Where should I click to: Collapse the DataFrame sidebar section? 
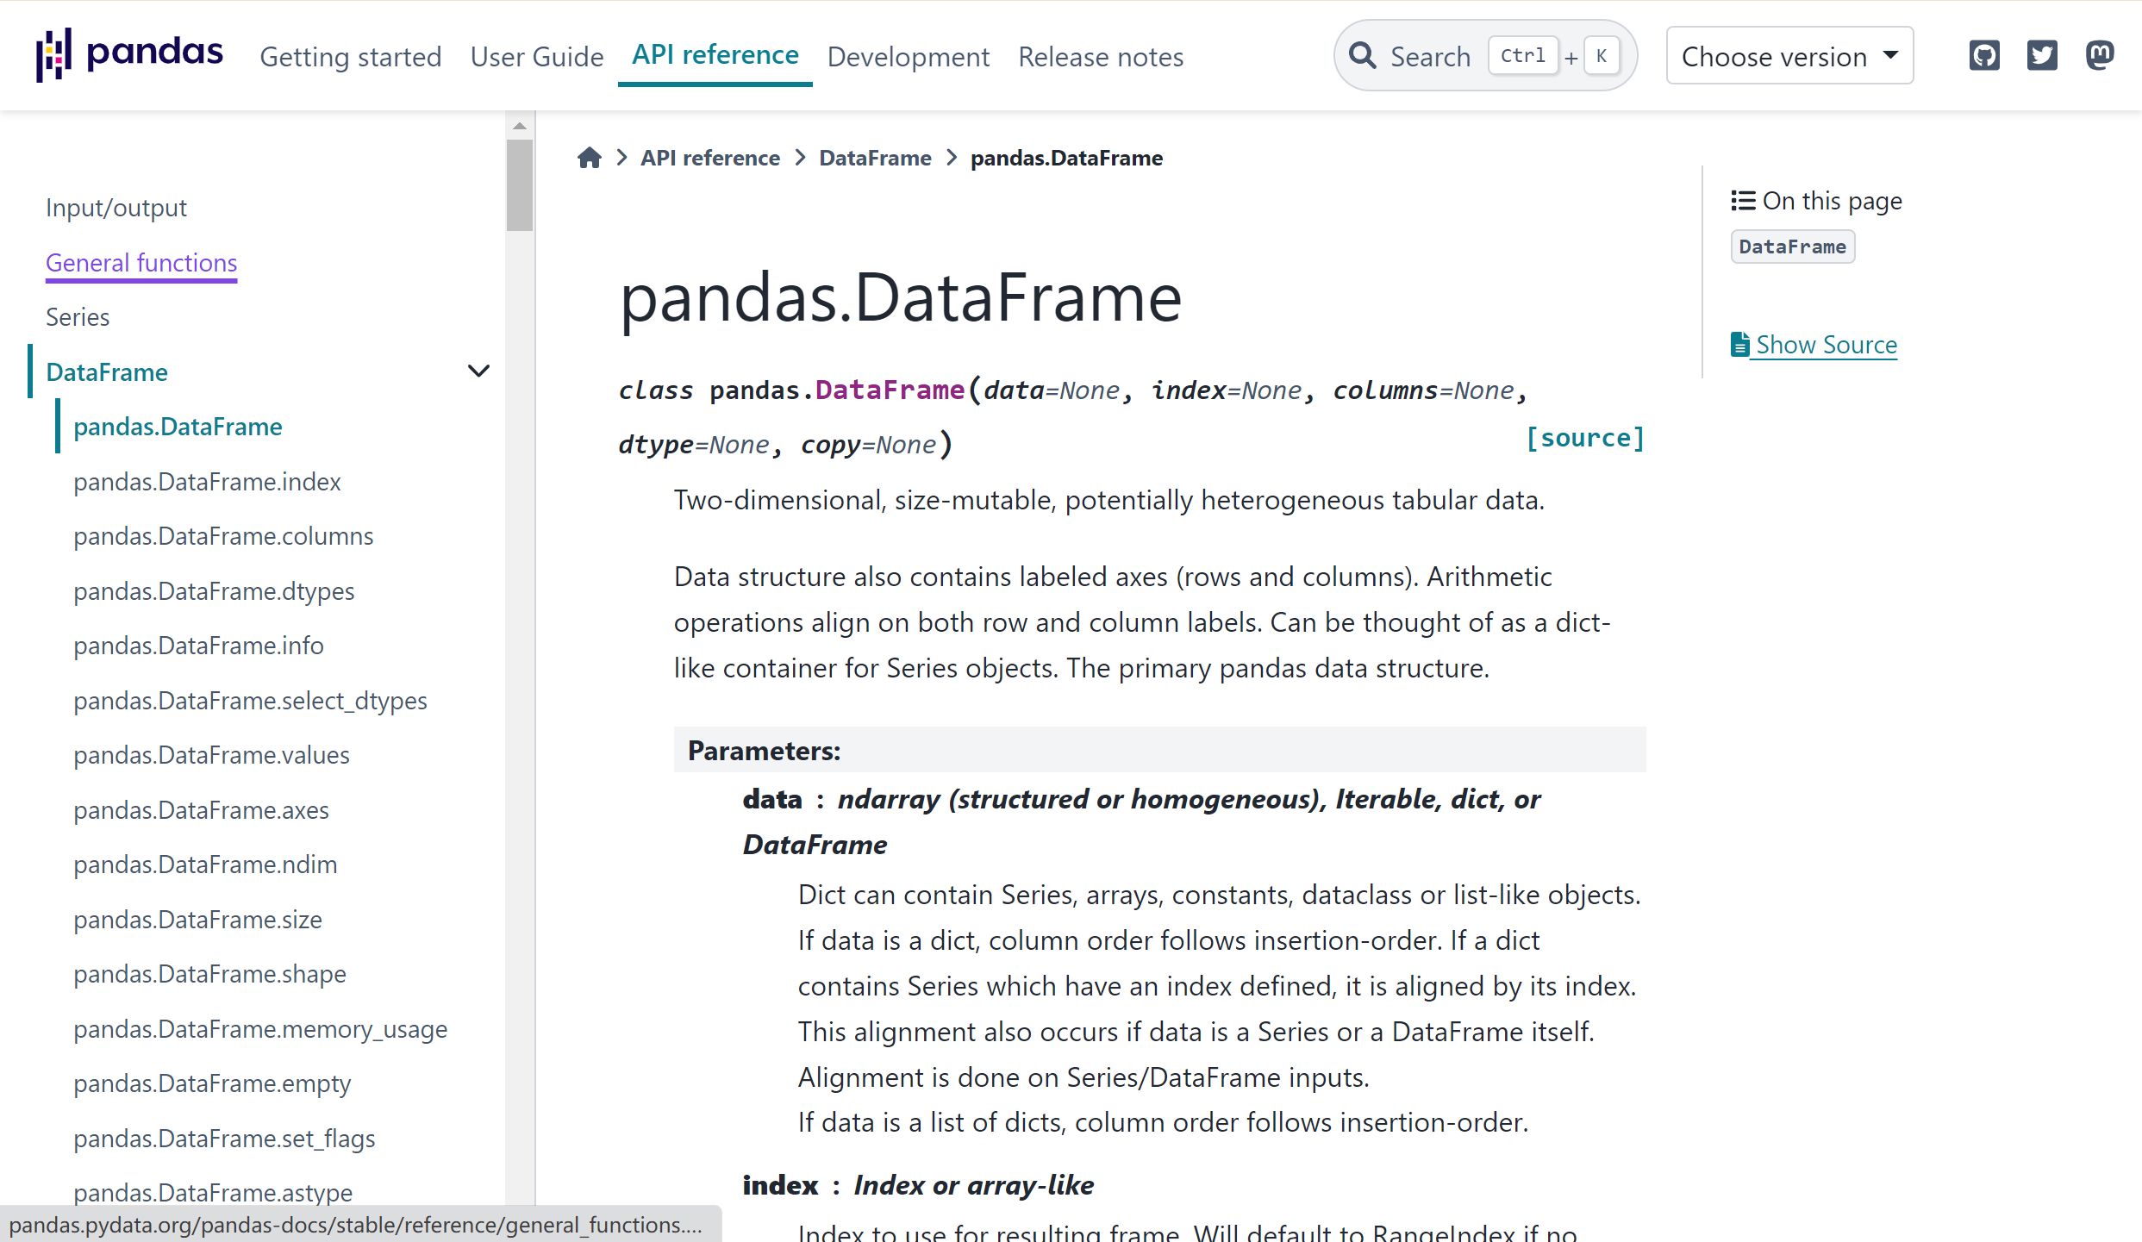click(x=478, y=371)
